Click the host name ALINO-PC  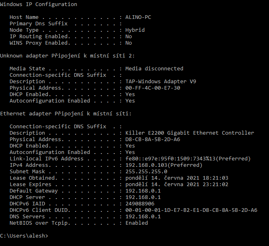coord(138,17)
